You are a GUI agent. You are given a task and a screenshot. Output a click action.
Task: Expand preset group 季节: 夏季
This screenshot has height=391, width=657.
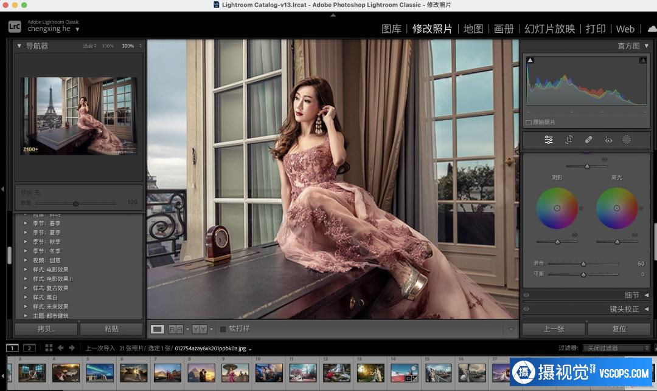(x=26, y=233)
